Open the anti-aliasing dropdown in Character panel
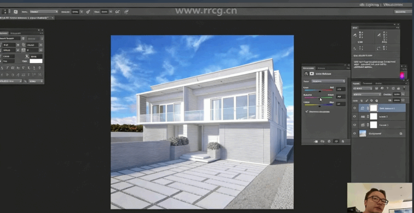414x213 pixels. point(36,81)
